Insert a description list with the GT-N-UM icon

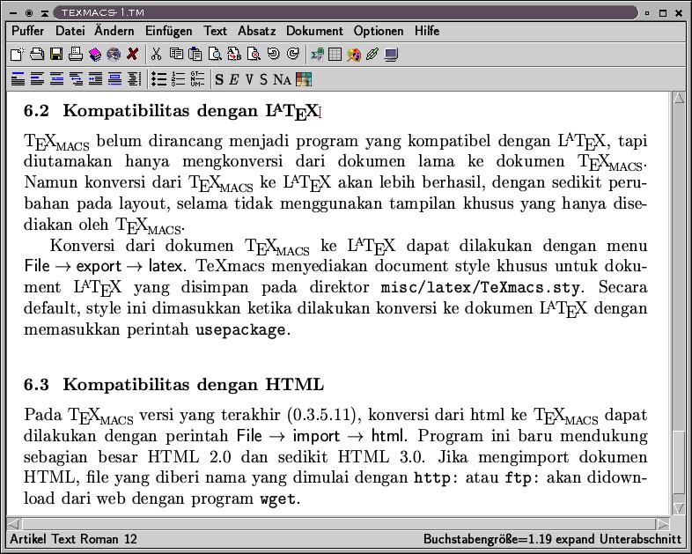pos(197,79)
